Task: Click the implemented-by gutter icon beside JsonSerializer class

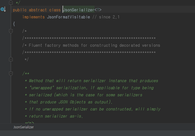Action: (x=3, y=9)
